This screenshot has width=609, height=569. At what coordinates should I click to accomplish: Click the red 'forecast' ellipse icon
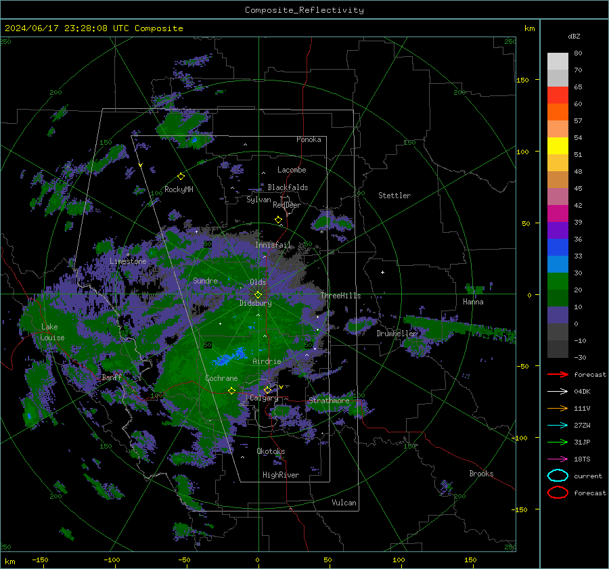click(558, 493)
